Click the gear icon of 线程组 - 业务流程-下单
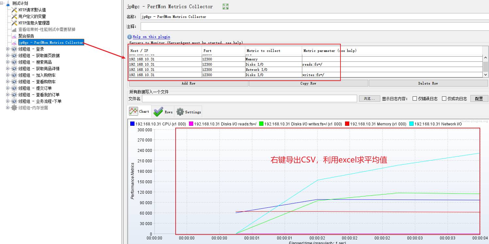Image resolution: width=489 pixels, height=244 pixels. pos(14,101)
